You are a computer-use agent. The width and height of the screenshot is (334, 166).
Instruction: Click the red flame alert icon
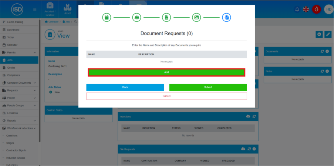coord(316,10)
